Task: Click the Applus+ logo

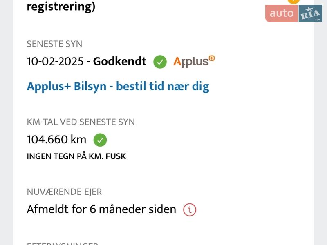Action: 194,61
